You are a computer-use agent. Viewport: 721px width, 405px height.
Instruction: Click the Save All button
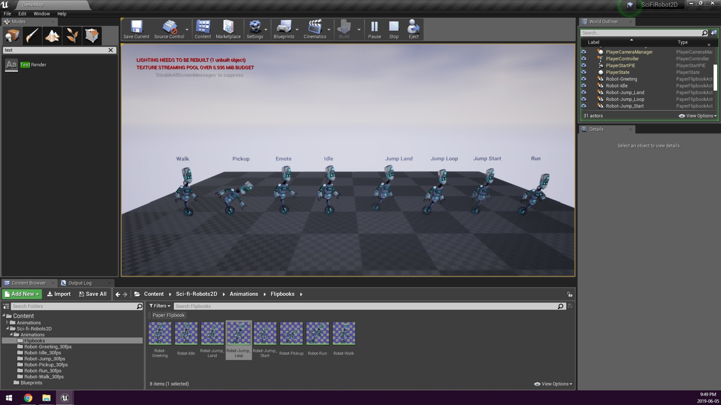pyautogui.click(x=93, y=294)
